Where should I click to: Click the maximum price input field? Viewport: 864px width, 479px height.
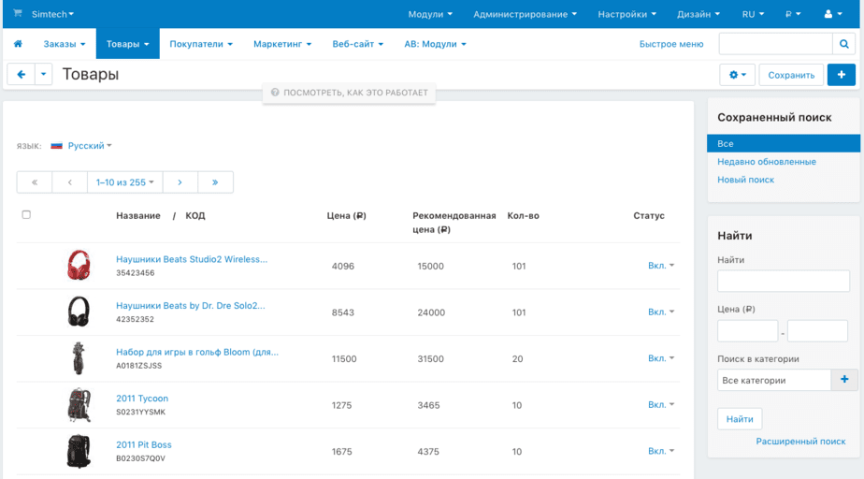[817, 331]
